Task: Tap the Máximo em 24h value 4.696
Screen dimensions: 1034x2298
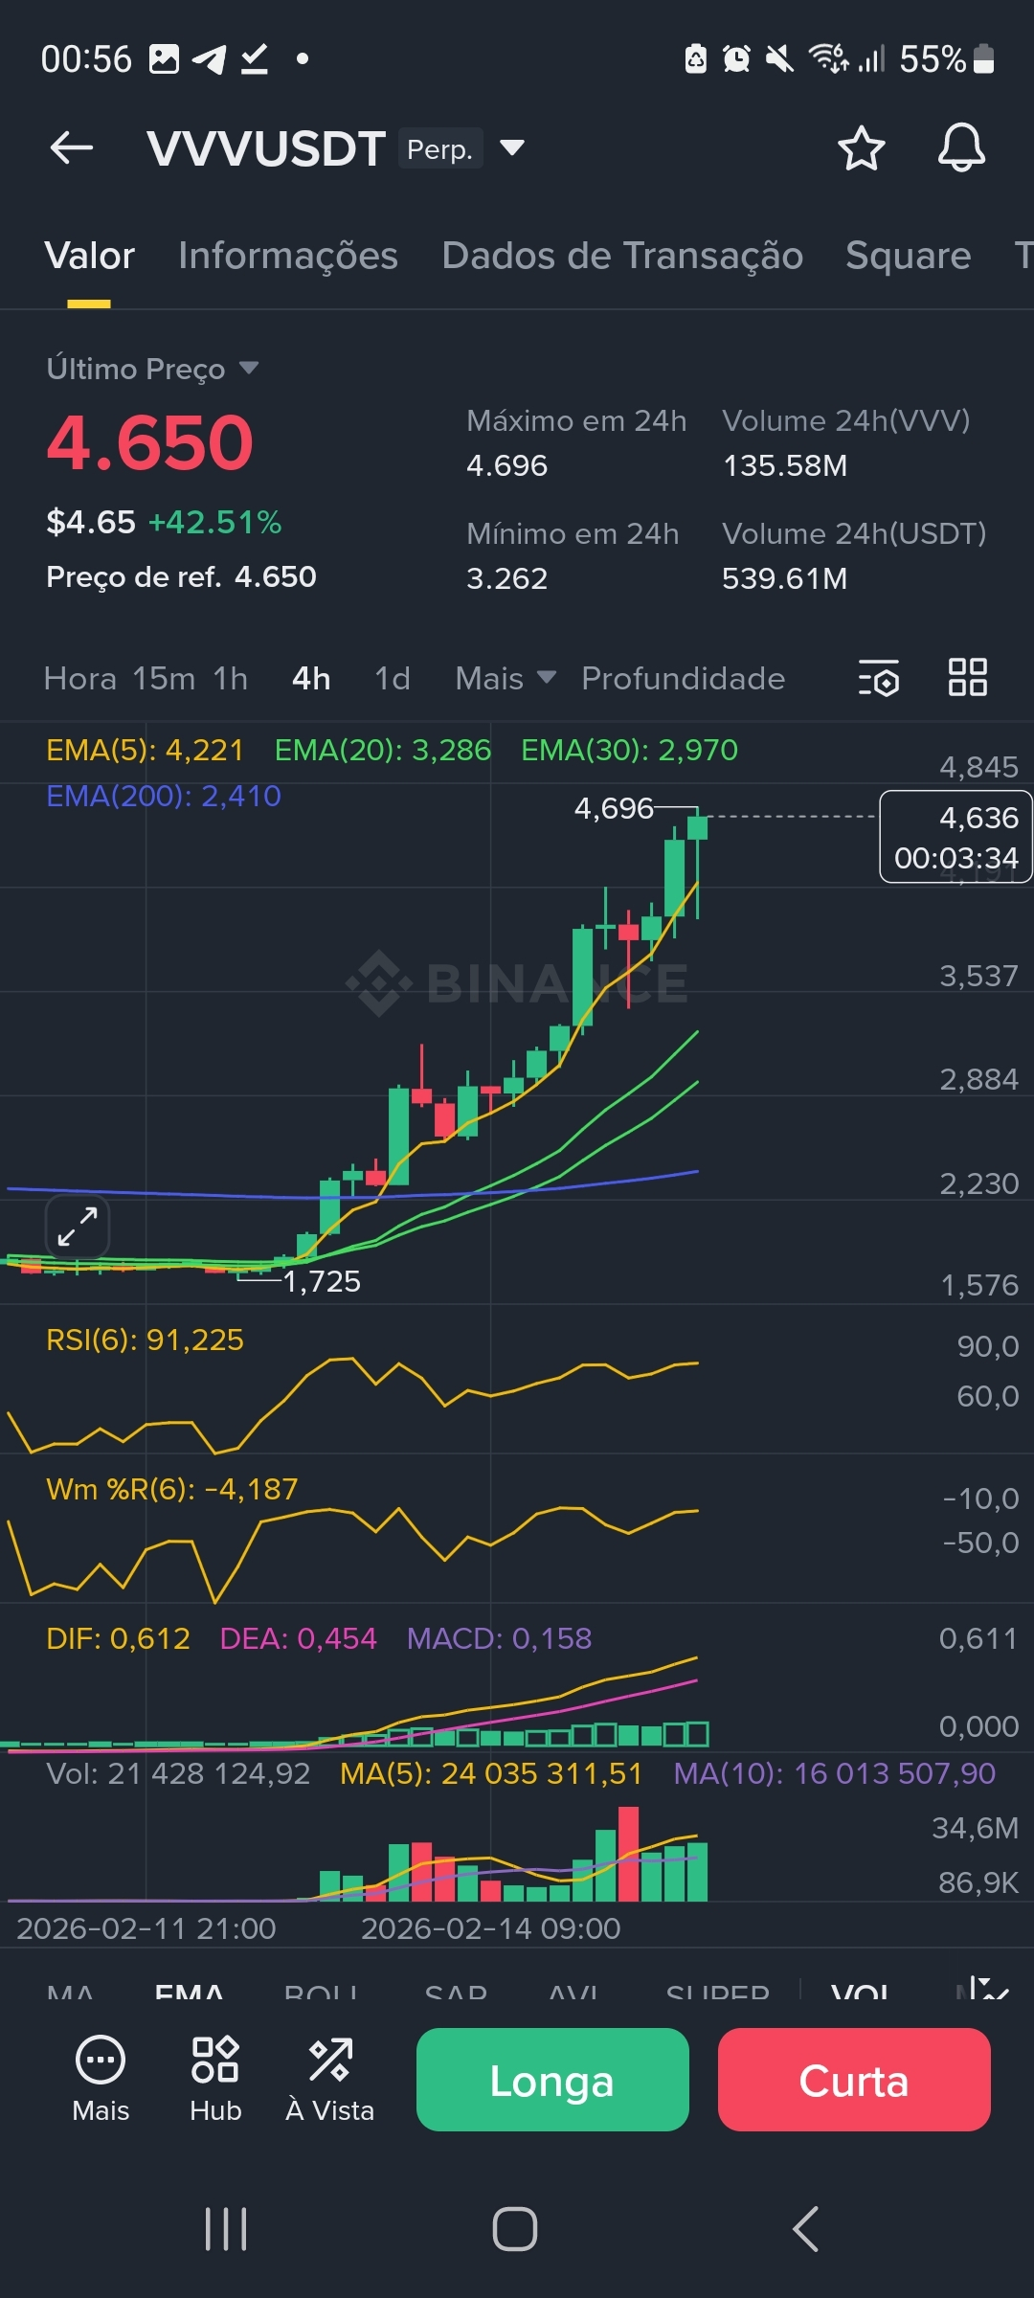Action: click(506, 465)
